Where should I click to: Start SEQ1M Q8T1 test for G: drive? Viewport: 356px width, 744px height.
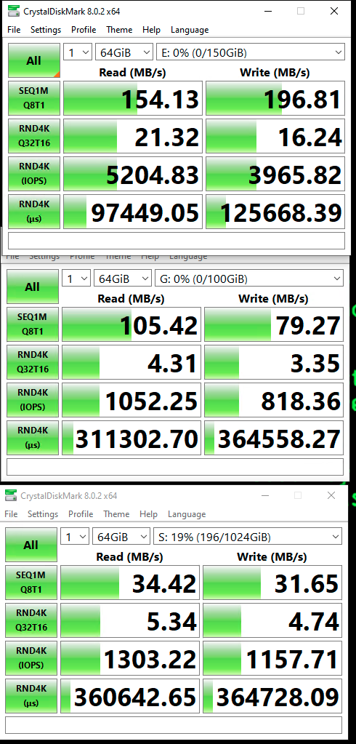(33, 324)
